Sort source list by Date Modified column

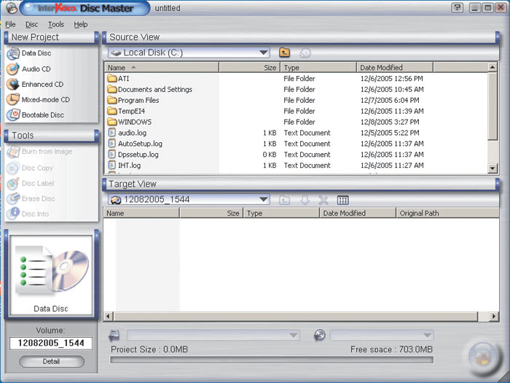(x=395, y=68)
